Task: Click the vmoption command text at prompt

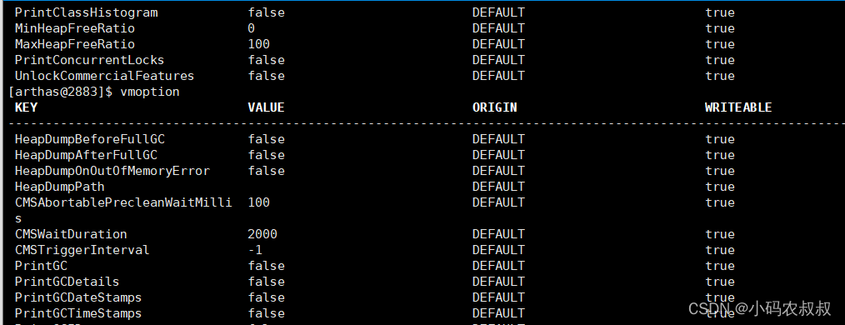Action: pos(149,92)
